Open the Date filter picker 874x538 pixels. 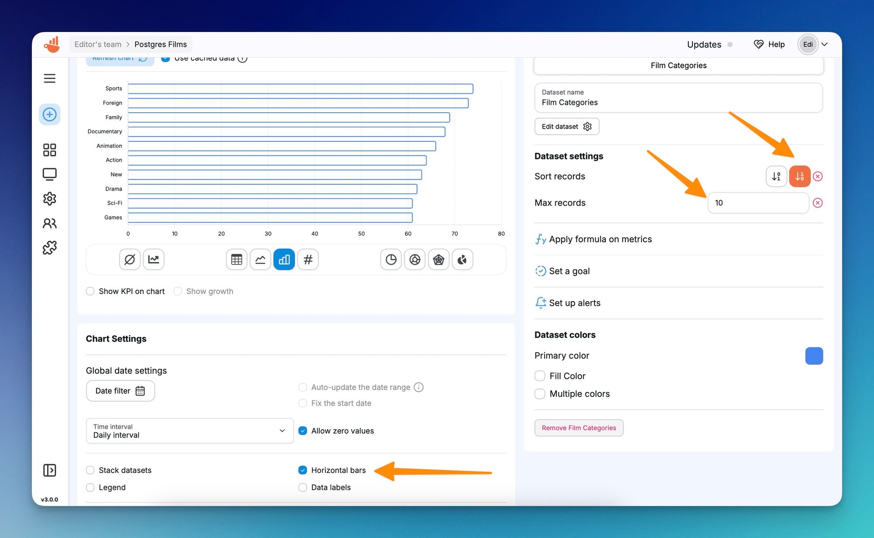[x=120, y=391]
